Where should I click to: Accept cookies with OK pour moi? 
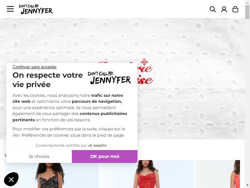(105, 156)
